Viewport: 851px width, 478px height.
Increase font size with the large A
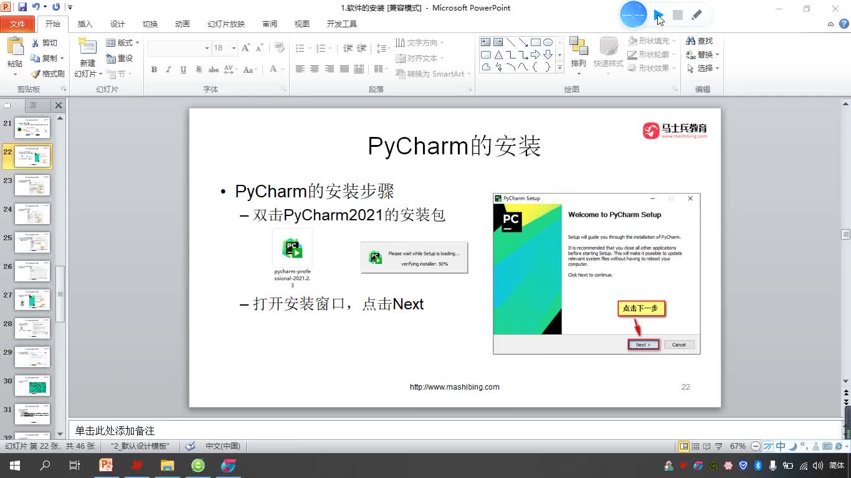point(245,48)
